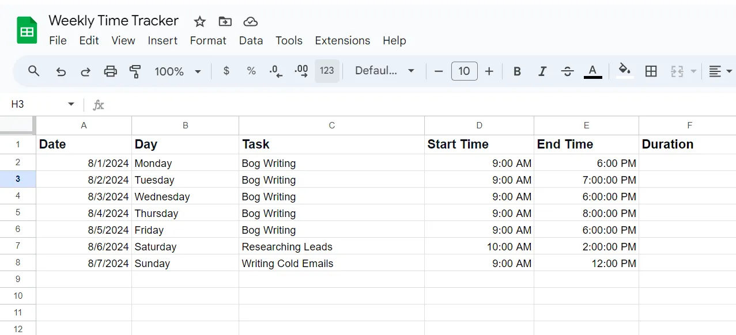Viewport: 736px width, 335px height.
Task: Check the cloud save status icon
Action: (x=250, y=21)
